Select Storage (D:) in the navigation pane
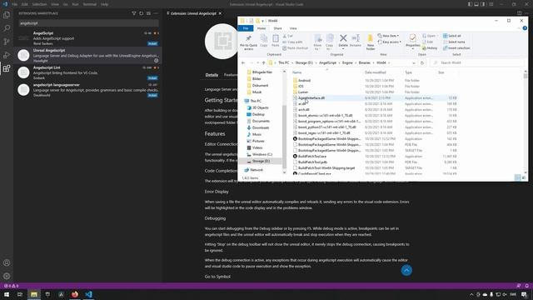 [x=261, y=161]
